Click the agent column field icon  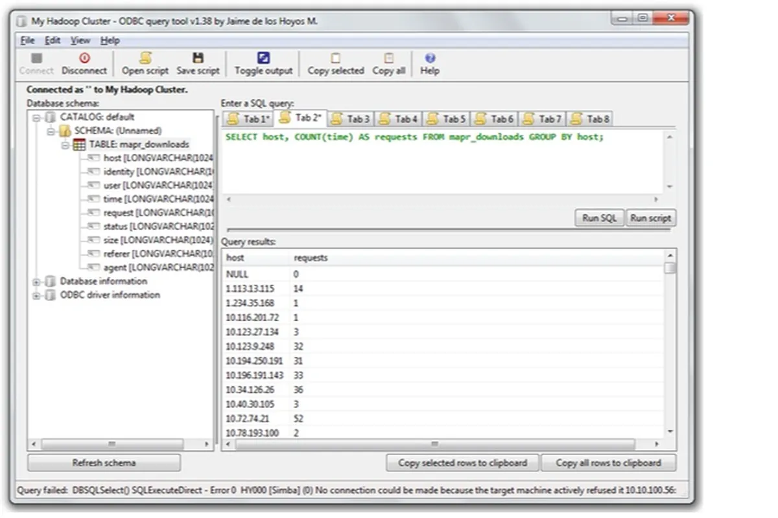93,267
